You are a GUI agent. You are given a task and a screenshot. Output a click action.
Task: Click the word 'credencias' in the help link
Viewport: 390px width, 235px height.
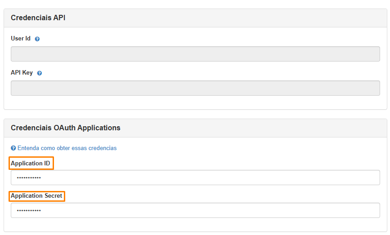point(103,148)
